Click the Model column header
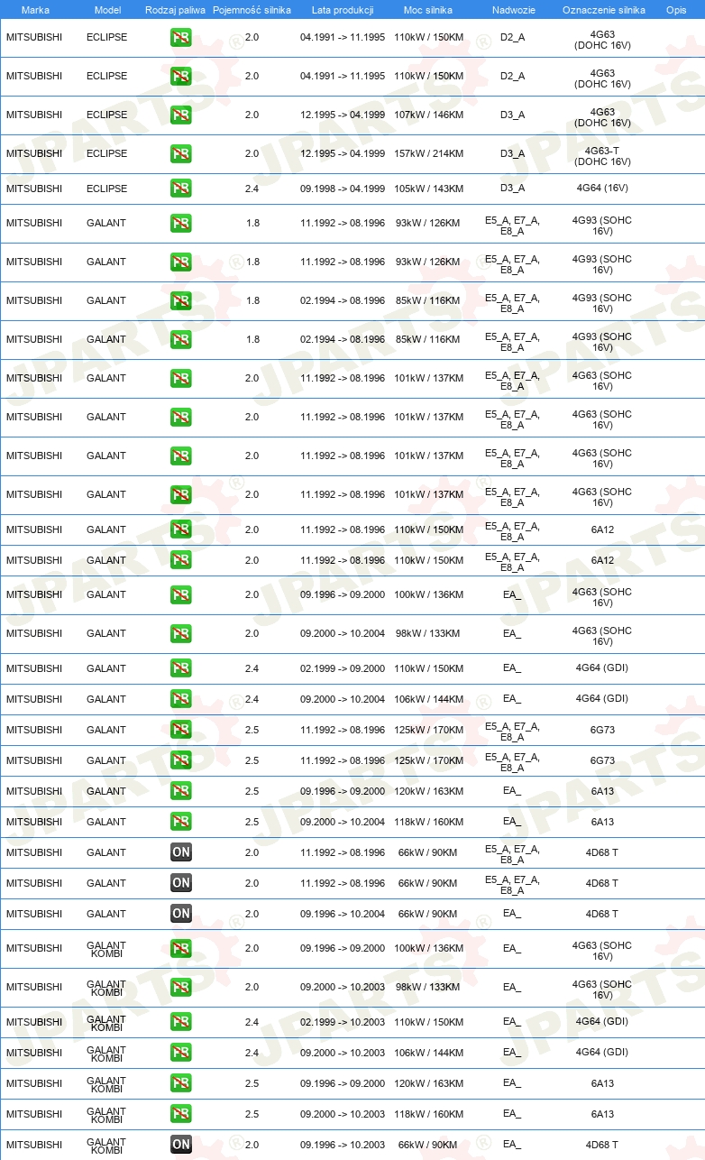Screen dimensions: 705x1160 (106, 10)
